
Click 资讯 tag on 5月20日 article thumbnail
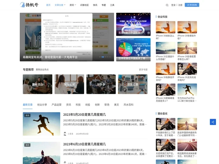pos(27,115)
